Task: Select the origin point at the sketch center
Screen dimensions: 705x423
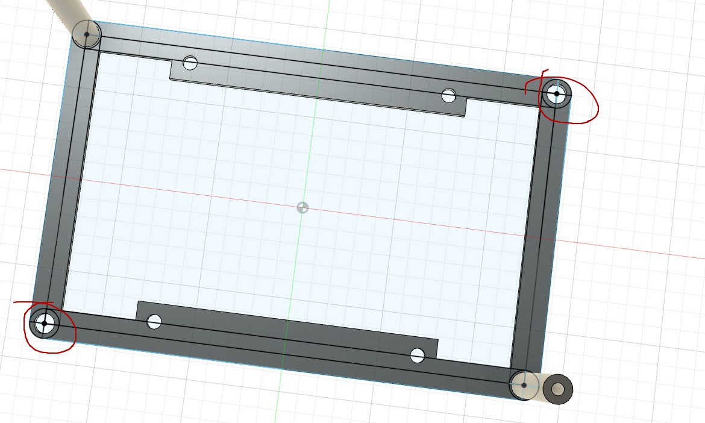Action: click(x=302, y=208)
